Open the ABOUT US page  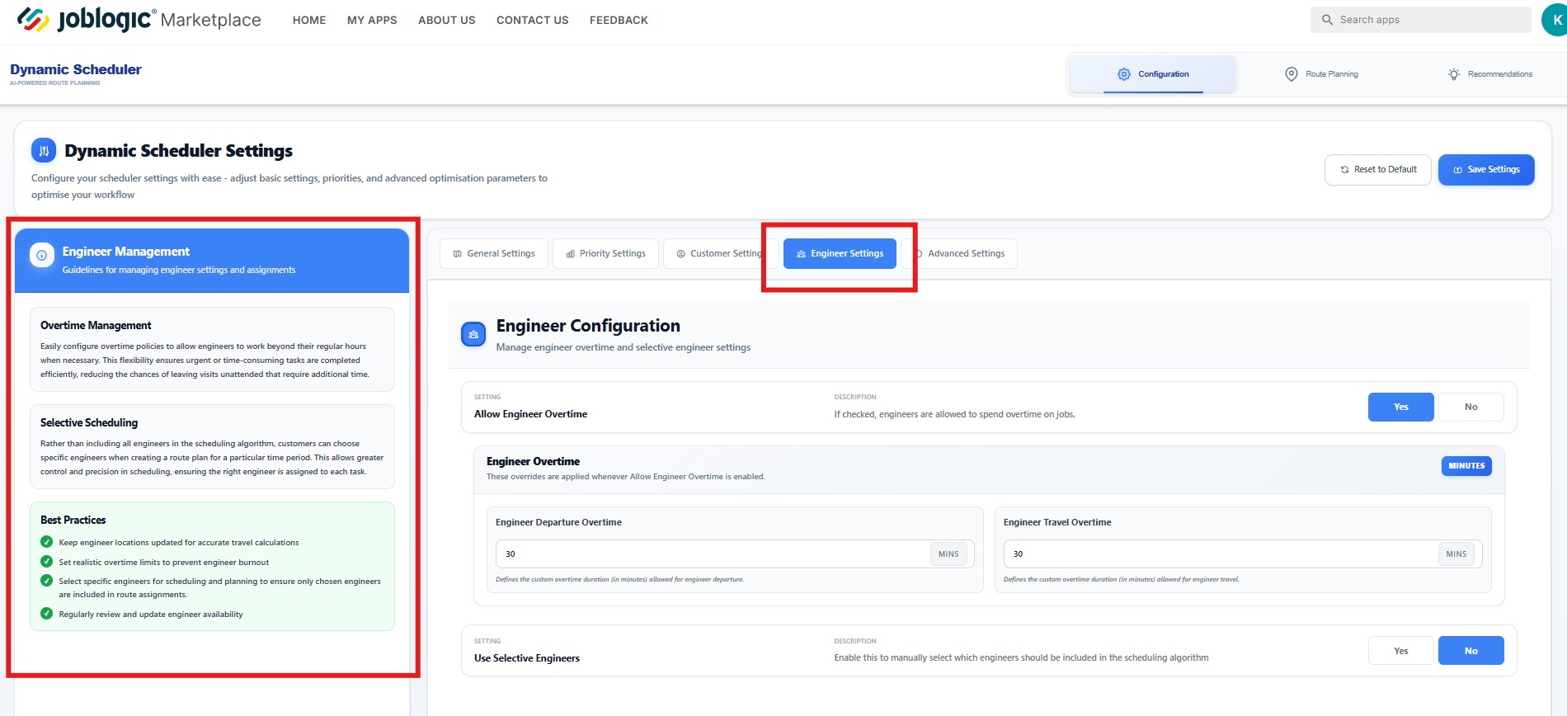[x=447, y=20]
